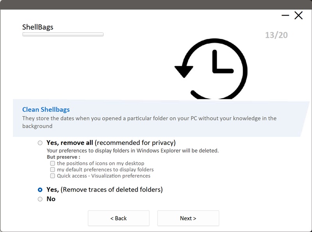Click the history clock icon
Screen dimensions: 312x232
click(x=211, y=69)
